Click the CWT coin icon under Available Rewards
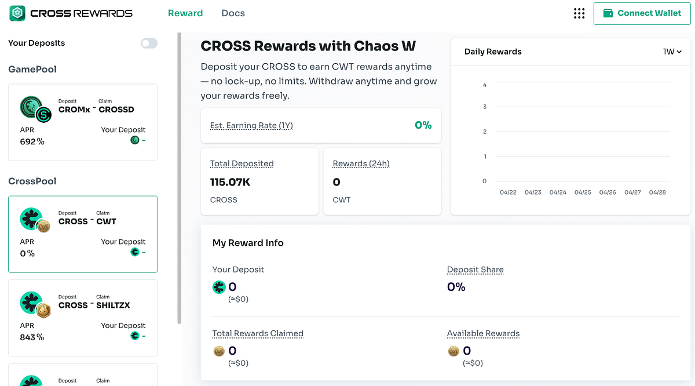The image size is (695, 386). click(x=453, y=351)
